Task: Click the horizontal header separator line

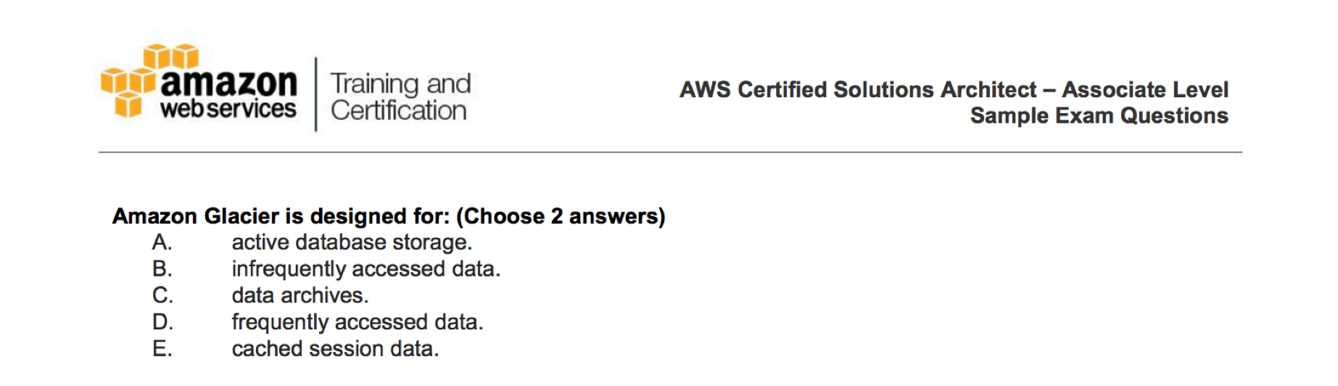Action: [x=670, y=152]
